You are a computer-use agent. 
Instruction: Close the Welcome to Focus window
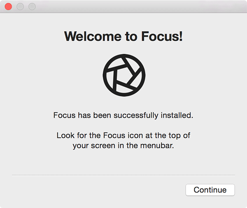pyautogui.click(x=8, y=7)
